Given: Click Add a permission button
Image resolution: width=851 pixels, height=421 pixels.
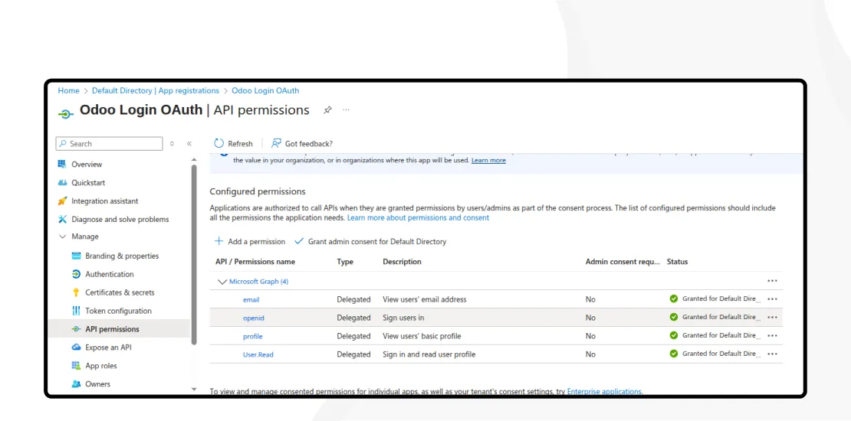Looking at the screenshot, I should (250, 242).
